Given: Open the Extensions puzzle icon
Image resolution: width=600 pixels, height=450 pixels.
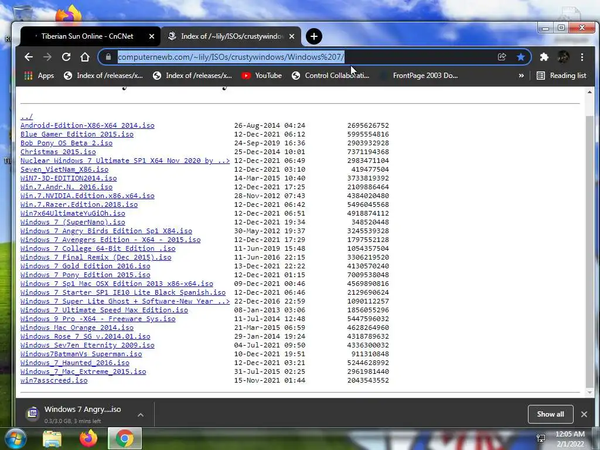Looking at the screenshot, I should coord(544,57).
